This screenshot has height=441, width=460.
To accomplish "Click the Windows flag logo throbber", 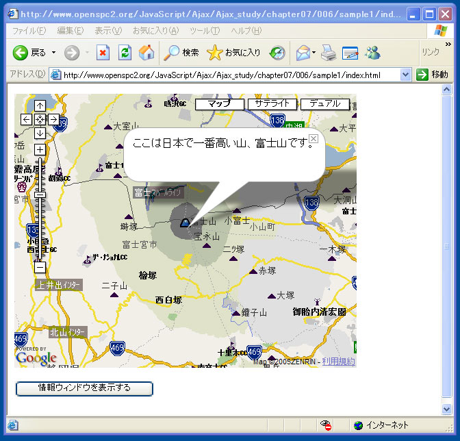I will point(441,31).
